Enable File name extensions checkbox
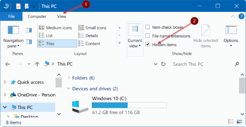Viewport: 246px width, 127px height. point(148,36)
